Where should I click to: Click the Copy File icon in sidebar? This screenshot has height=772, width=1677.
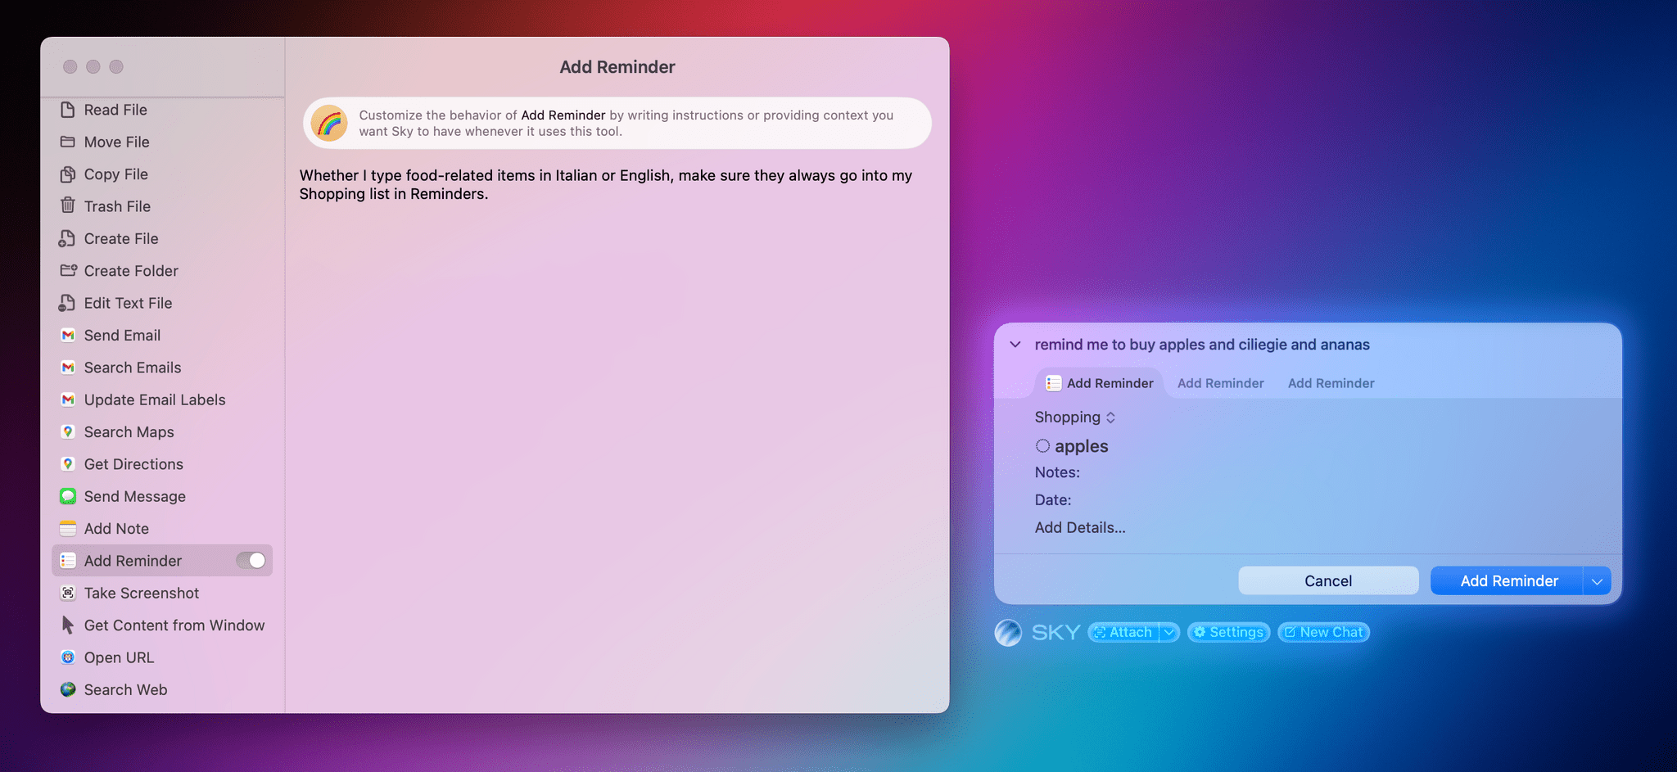68,174
